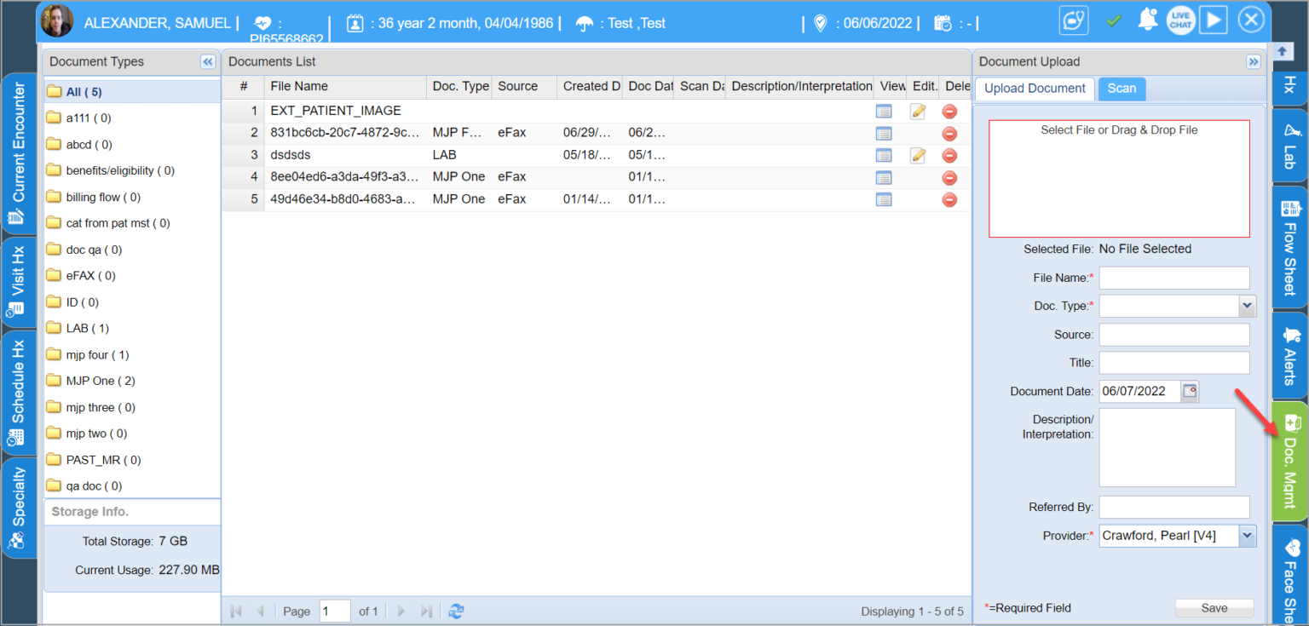Screen dimensions: 1309x626
Task: View the EXT_PATIENT_IMAGE document
Action: pyautogui.click(x=884, y=111)
